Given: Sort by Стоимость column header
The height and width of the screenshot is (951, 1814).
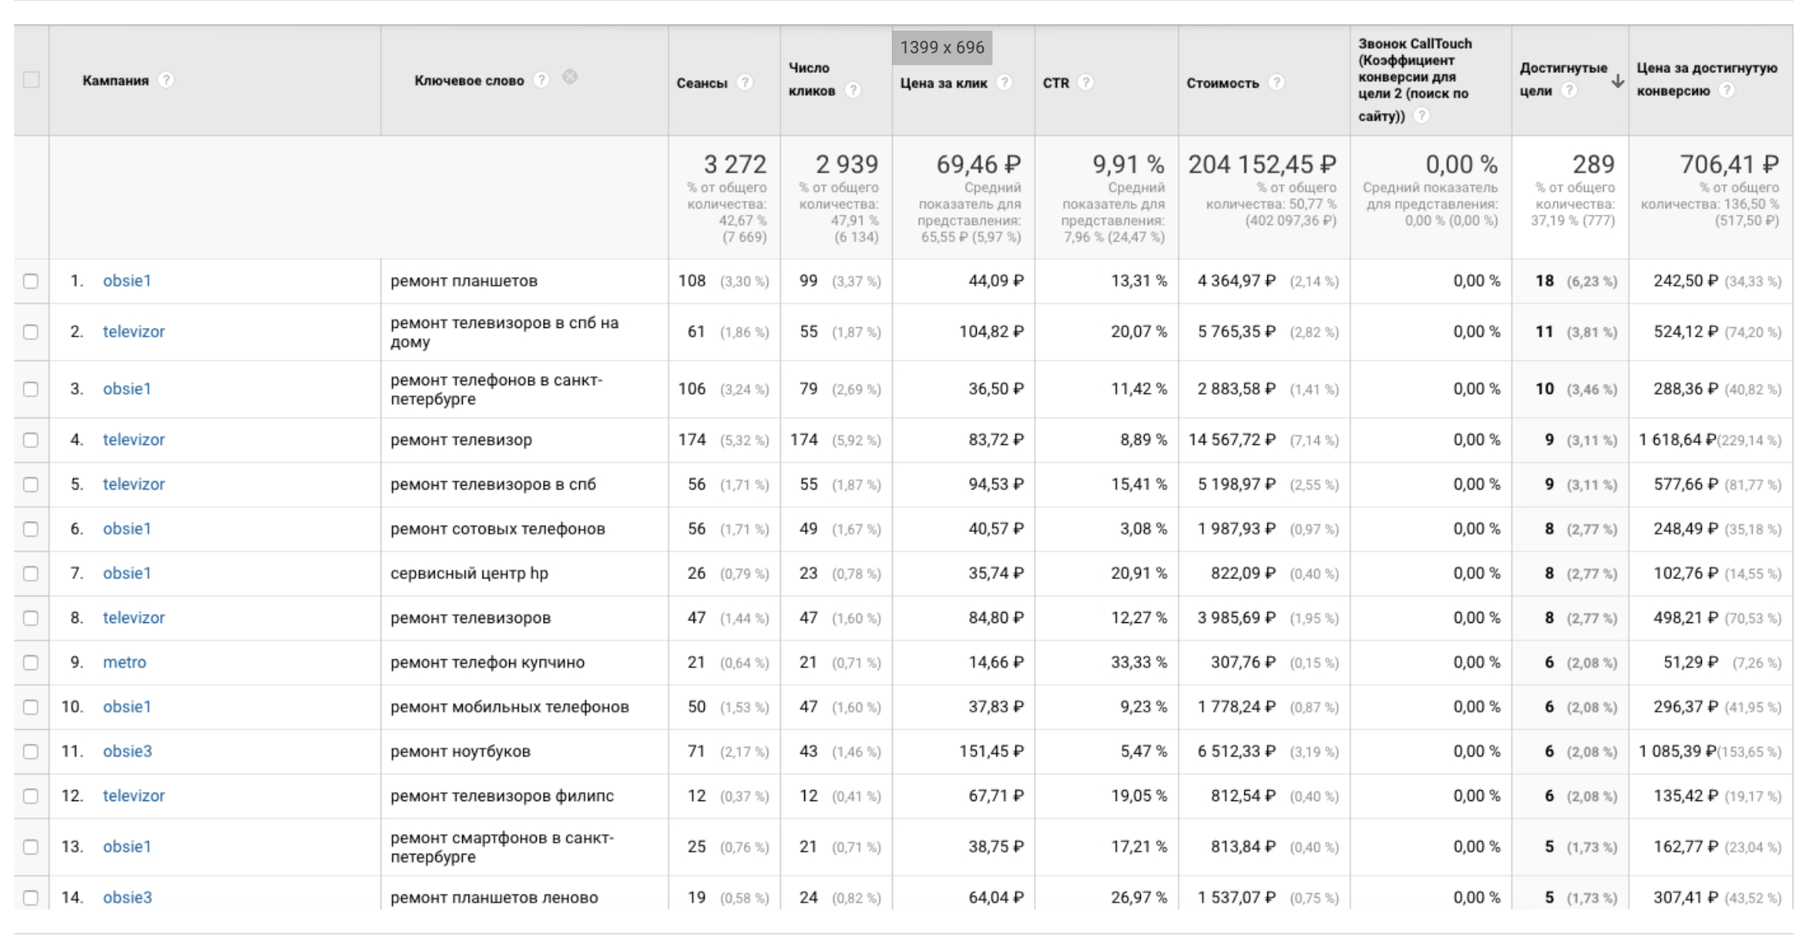Looking at the screenshot, I should 1222,82.
